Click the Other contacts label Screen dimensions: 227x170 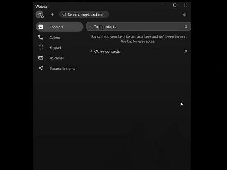tap(107, 51)
